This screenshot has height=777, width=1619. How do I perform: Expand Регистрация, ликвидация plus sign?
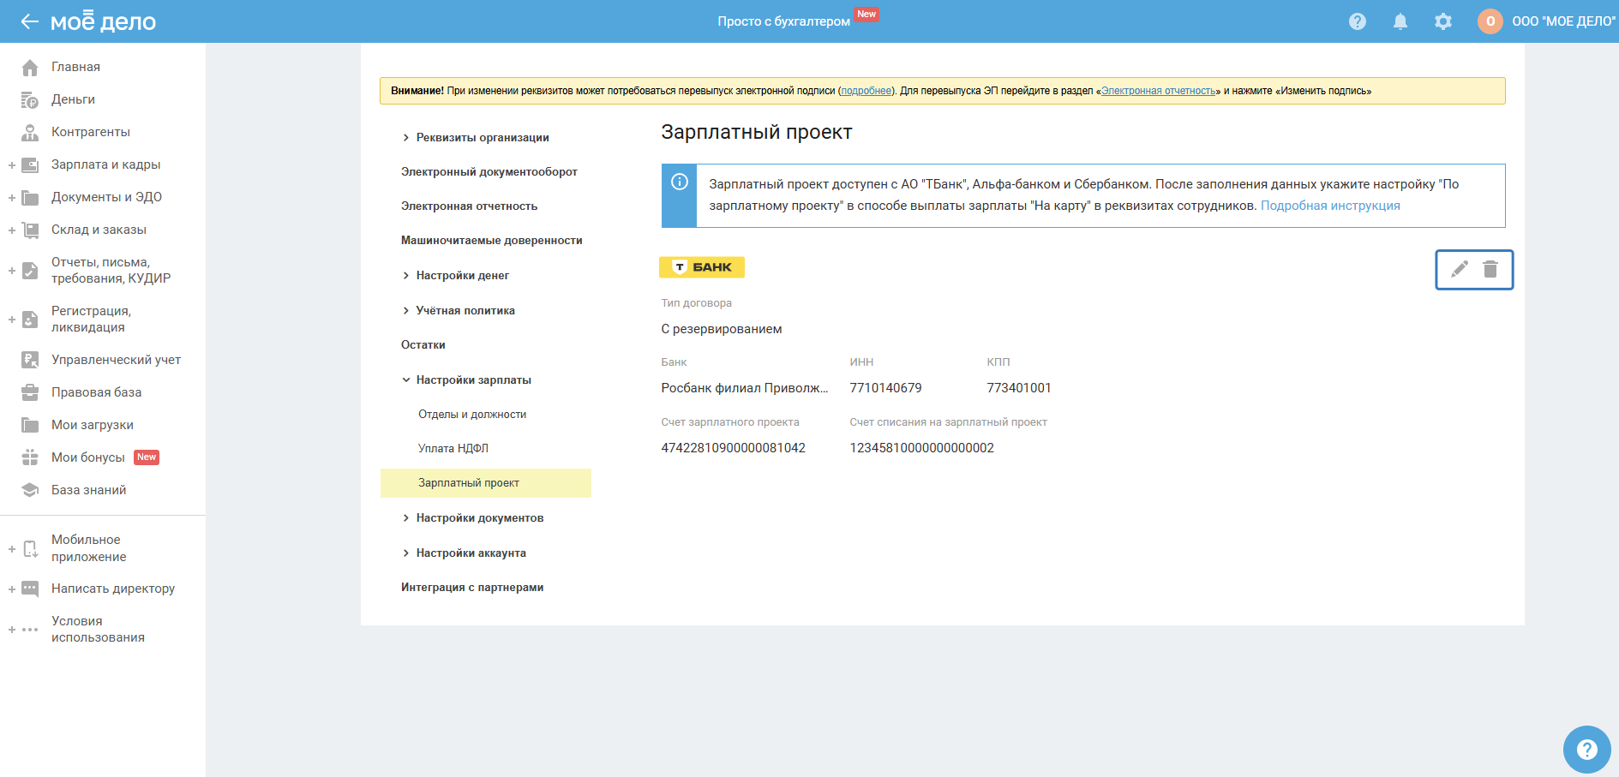[x=12, y=320]
